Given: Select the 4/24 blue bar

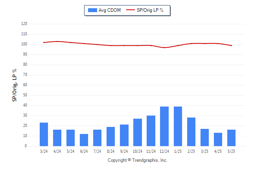Looking at the screenshot, I should tap(57, 138).
